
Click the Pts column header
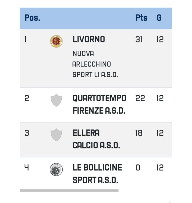point(141,18)
